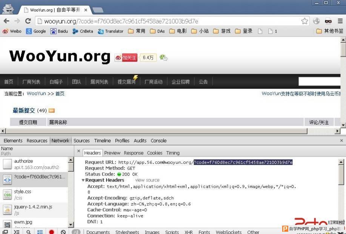Clear the network log
Screen dimensions: 346x234
pos(63,232)
